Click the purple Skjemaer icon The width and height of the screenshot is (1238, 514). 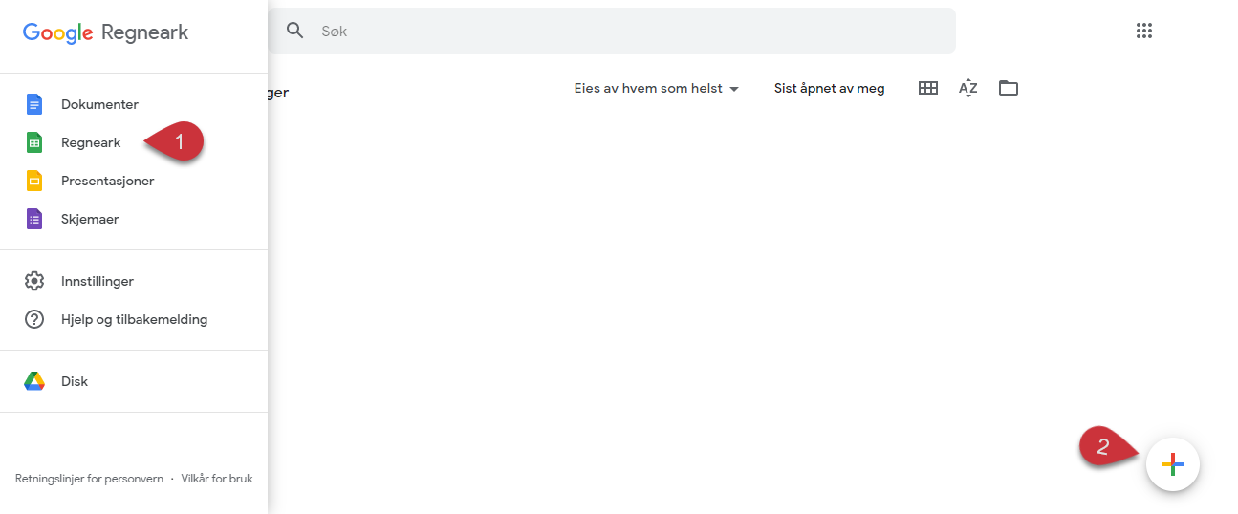pos(34,219)
